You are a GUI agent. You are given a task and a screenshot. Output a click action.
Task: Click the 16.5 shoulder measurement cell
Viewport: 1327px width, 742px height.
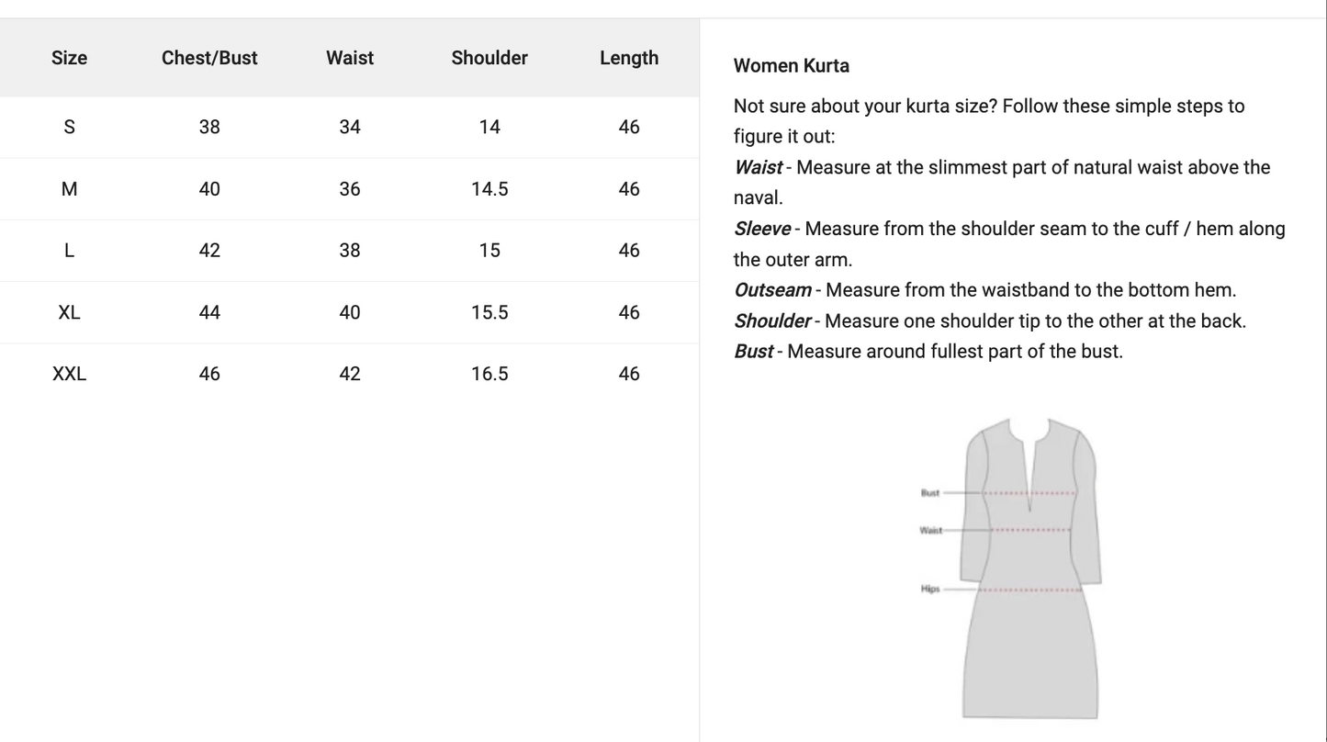point(489,374)
